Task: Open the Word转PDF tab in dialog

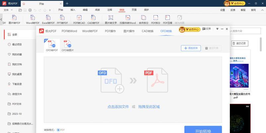Action: [x=90, y=31]
